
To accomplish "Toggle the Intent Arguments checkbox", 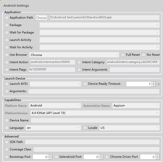I will (x=79, y=70).
